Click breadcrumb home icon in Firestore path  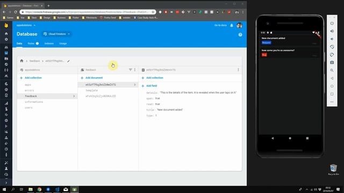[21, 61]
